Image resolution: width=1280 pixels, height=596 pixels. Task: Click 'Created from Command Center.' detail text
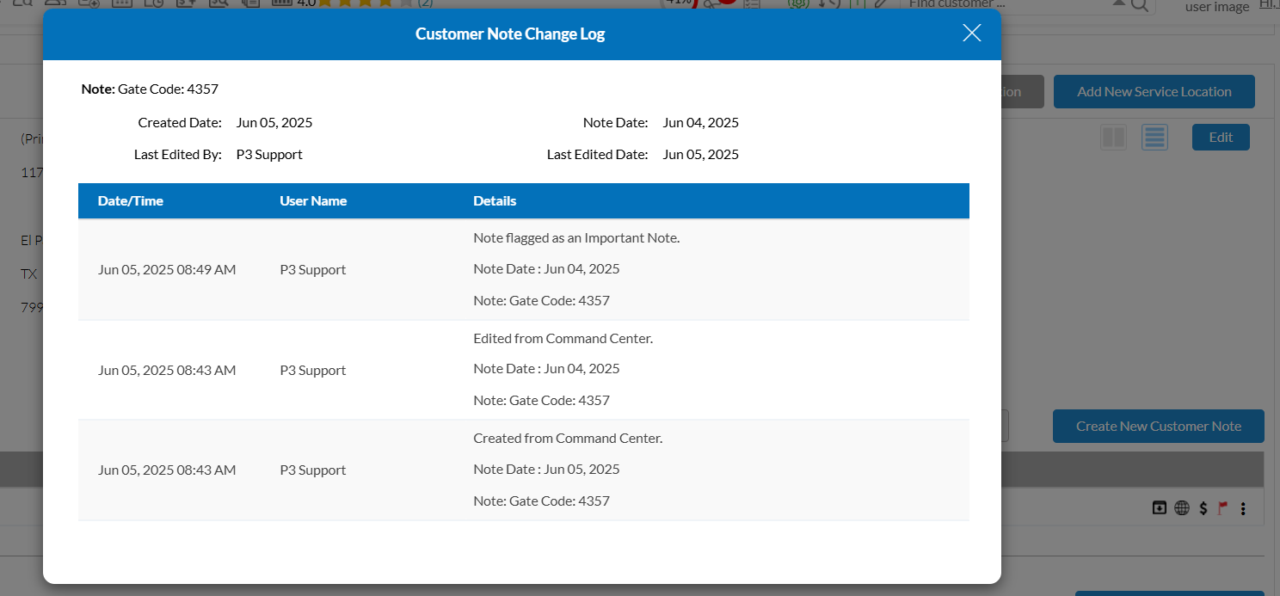[x=568, y=438]
